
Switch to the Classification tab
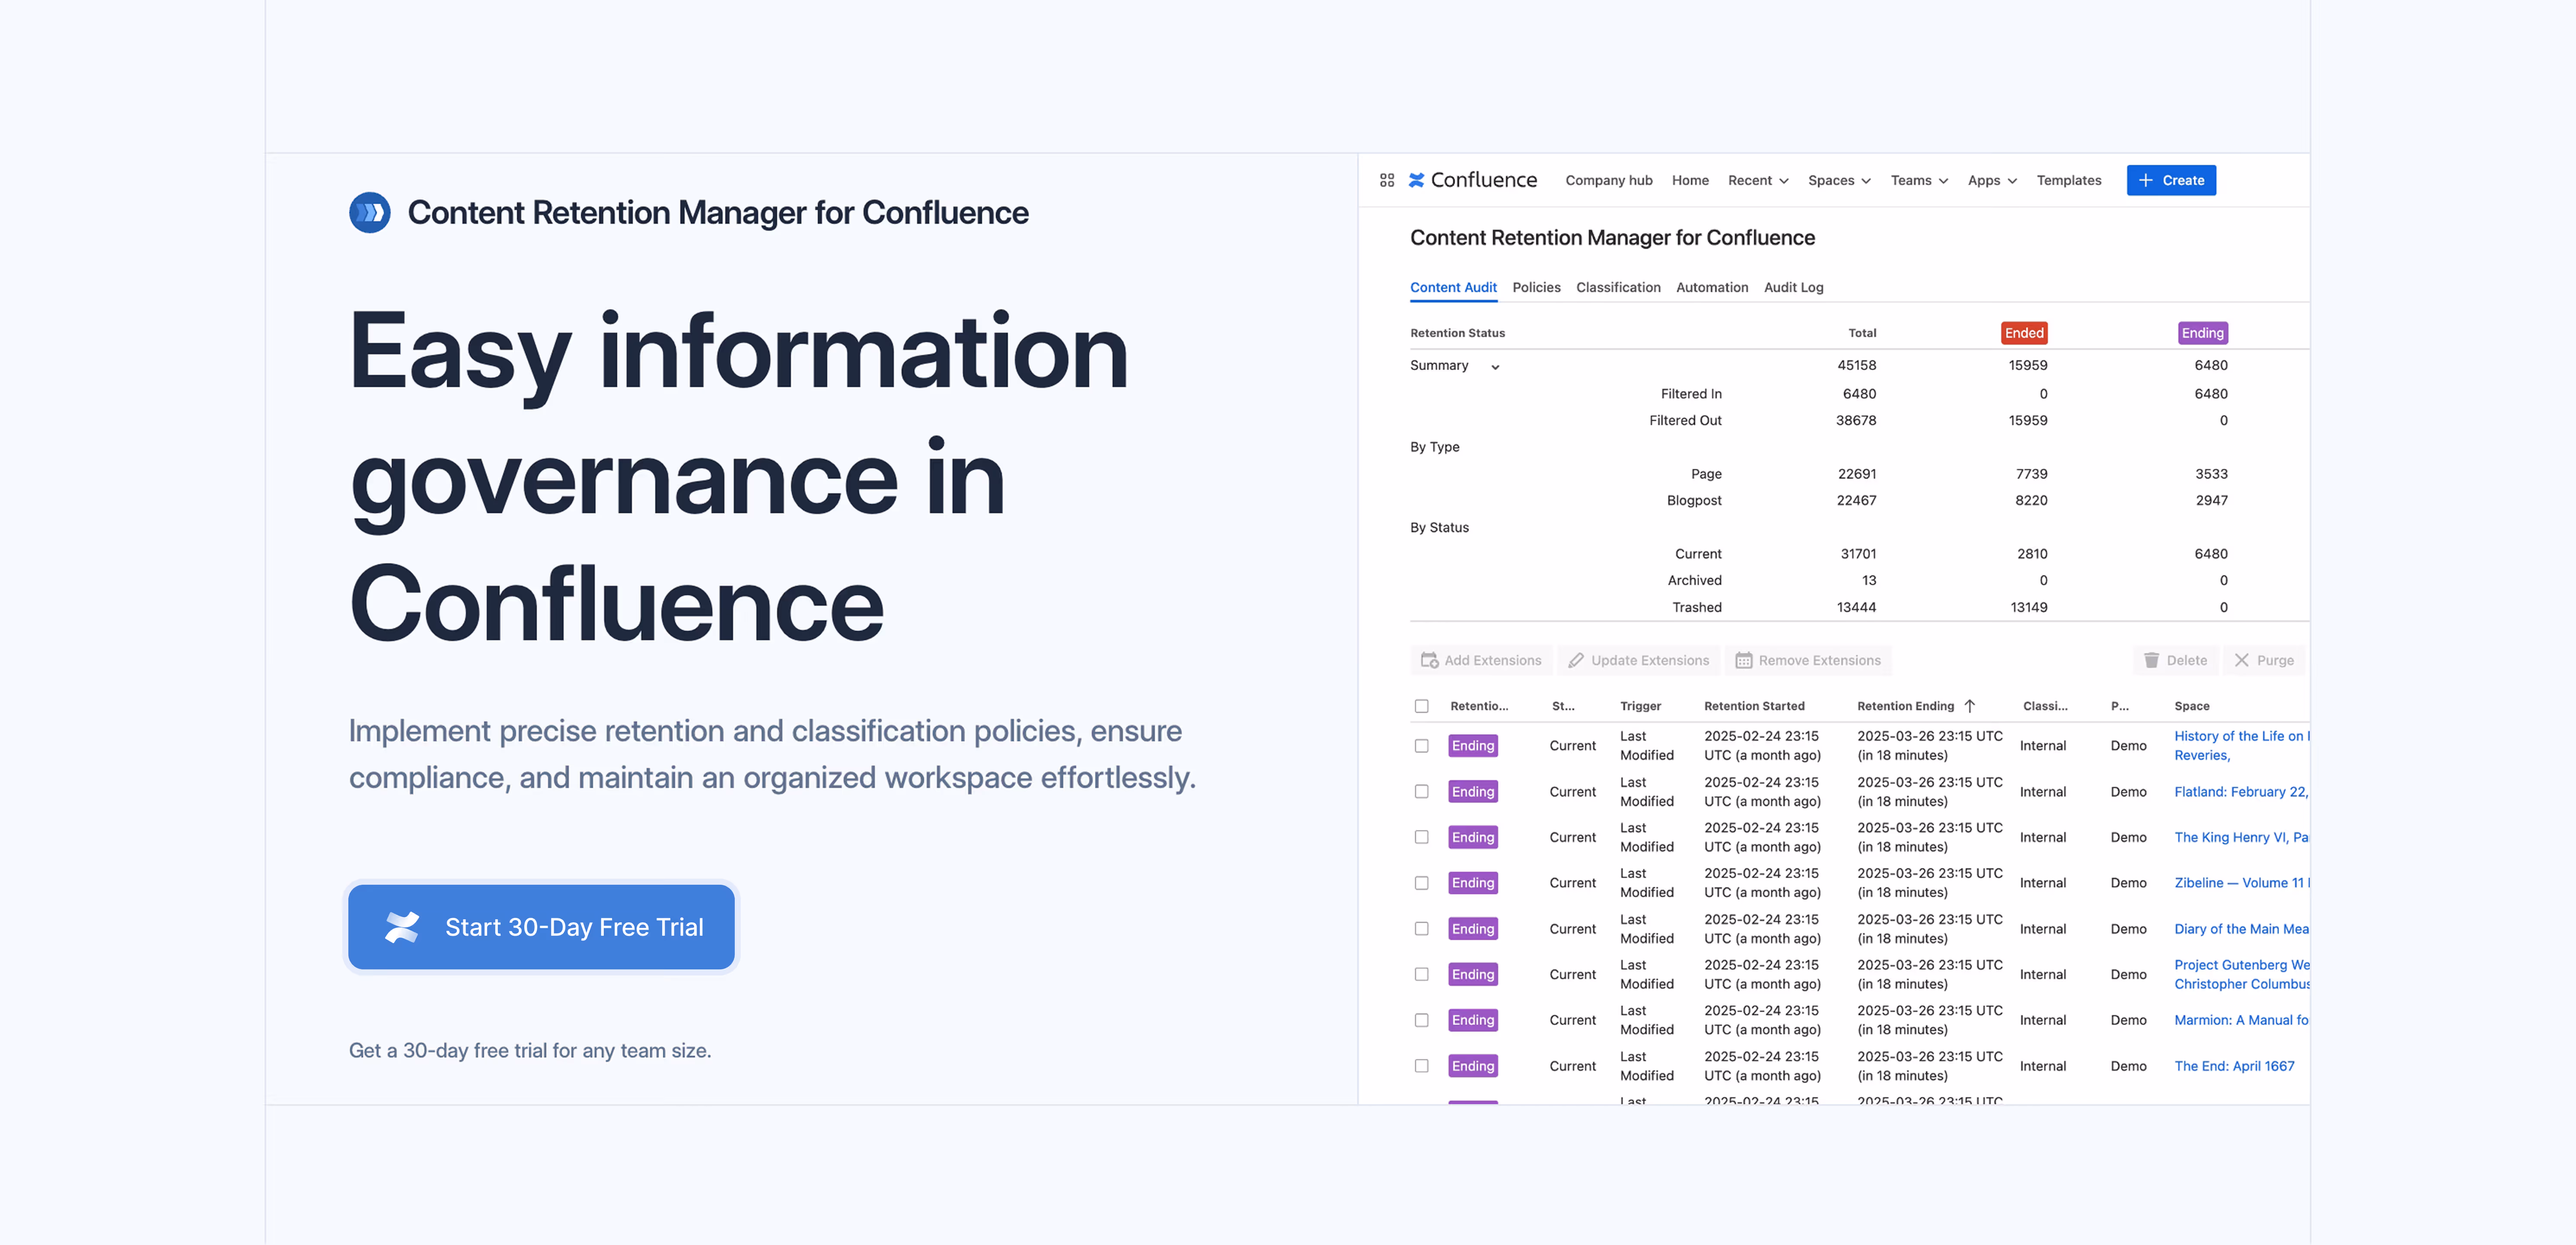[x=1618, y=287]
